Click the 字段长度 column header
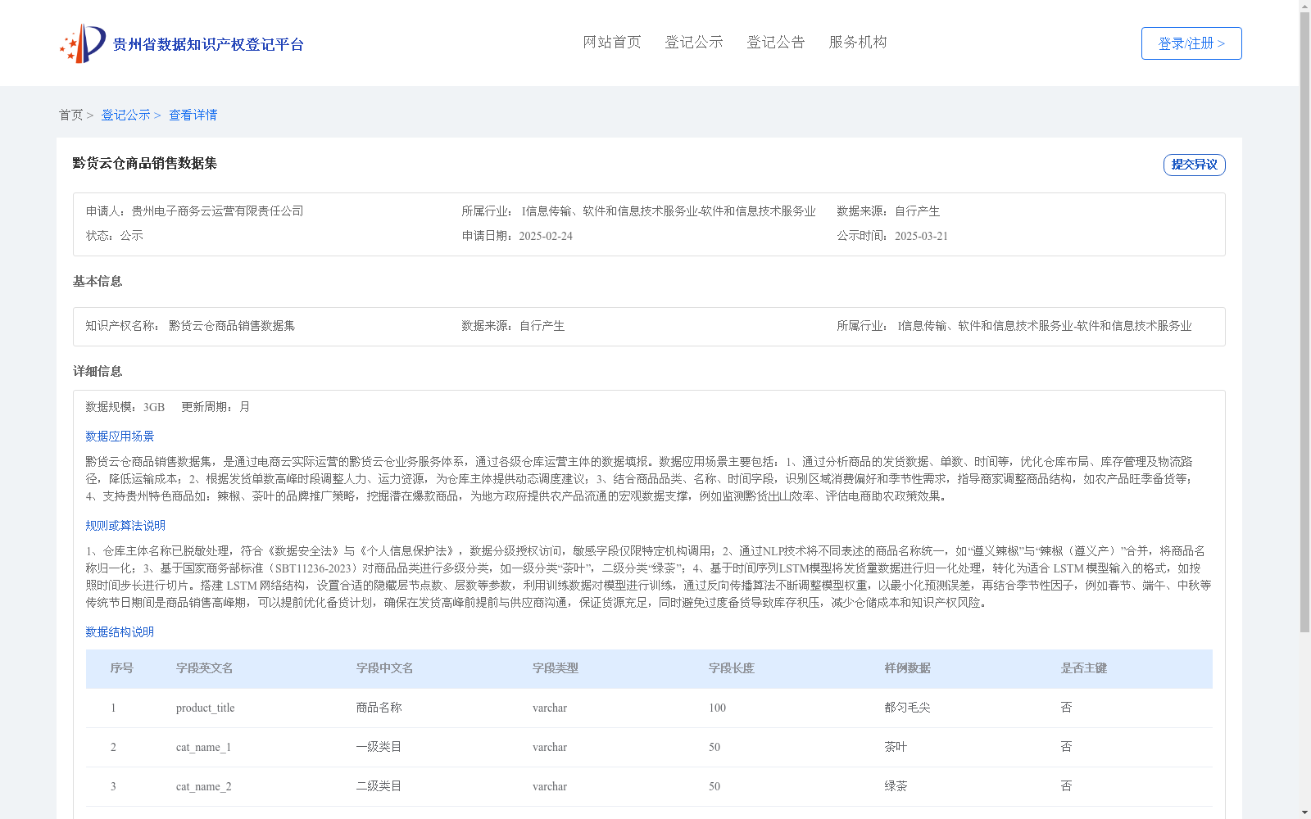 pyautogui.click(x=732, y=668)
